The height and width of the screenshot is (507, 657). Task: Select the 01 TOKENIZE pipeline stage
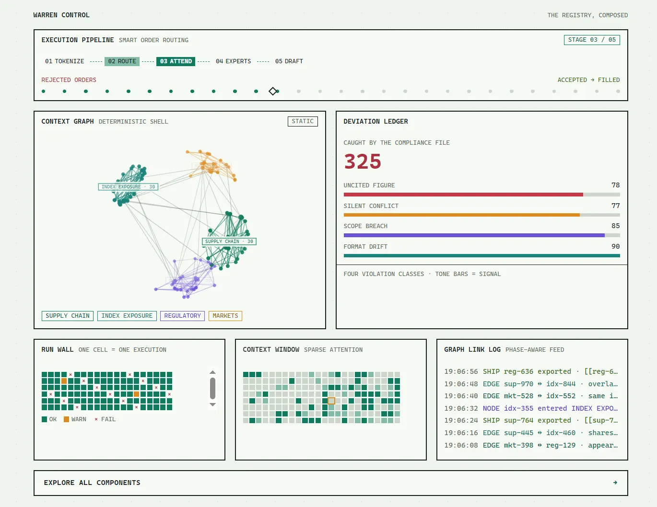64,61
